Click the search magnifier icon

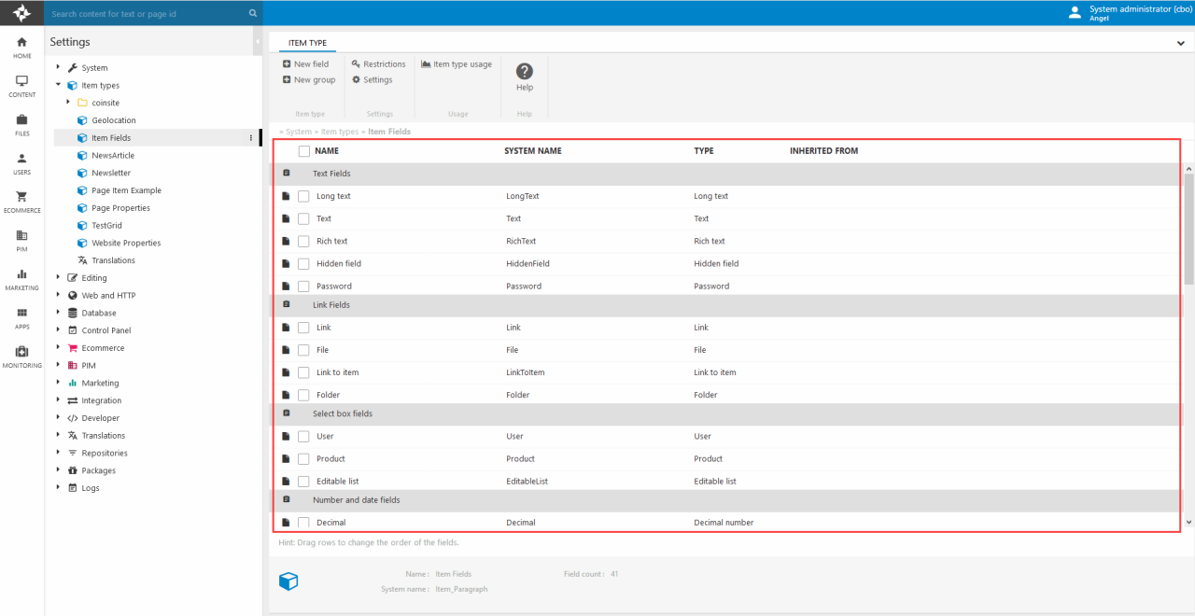coord(252,14)
